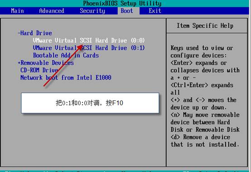The width and height of the screenshot is (251, 172).
Task: Switch to the Advanced tab
Action: tap(52, 11)
